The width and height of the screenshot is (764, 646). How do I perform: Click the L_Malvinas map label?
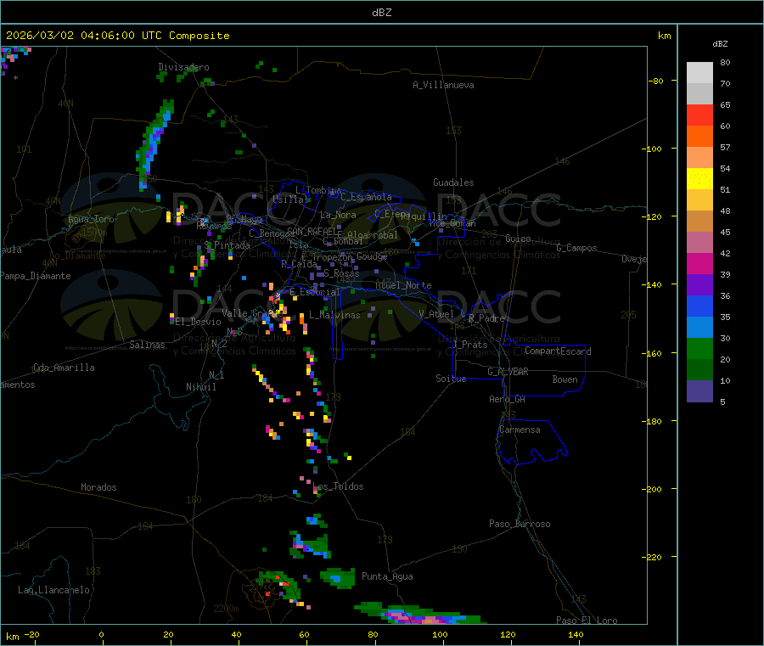coord(334,315)
